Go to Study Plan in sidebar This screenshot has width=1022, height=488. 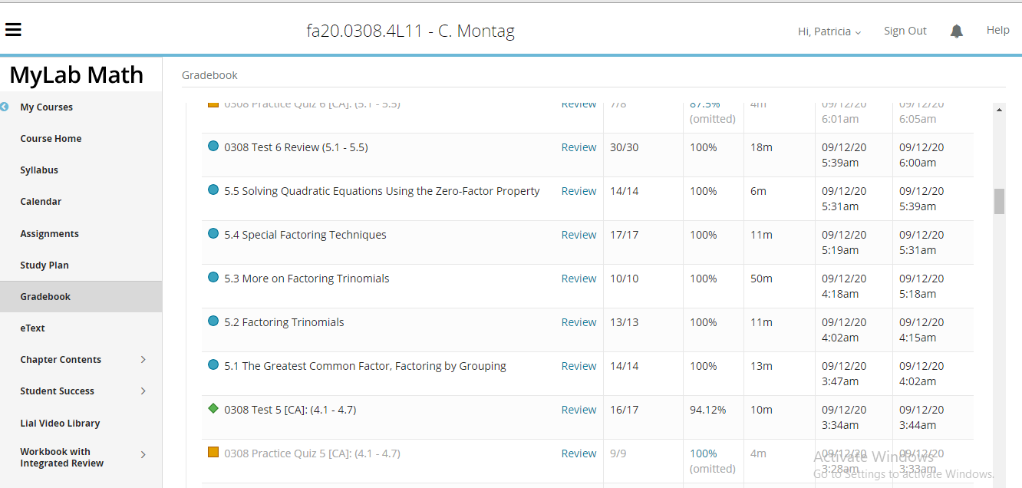coord(45,265)
